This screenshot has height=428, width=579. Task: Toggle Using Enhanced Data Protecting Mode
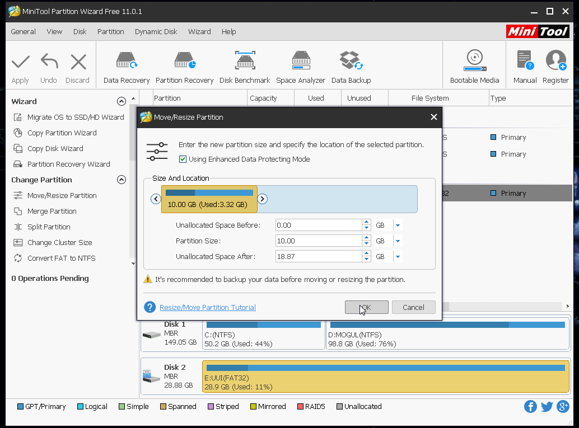pyautogui.click(x=183, y=159)
